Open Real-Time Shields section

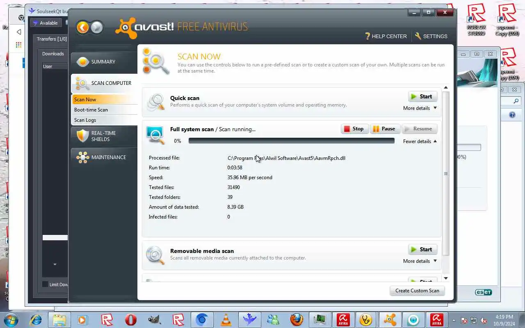(x=104, y=136)
